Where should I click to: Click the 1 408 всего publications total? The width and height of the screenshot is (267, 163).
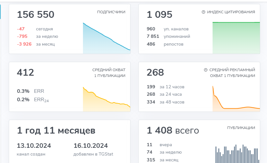173,131
